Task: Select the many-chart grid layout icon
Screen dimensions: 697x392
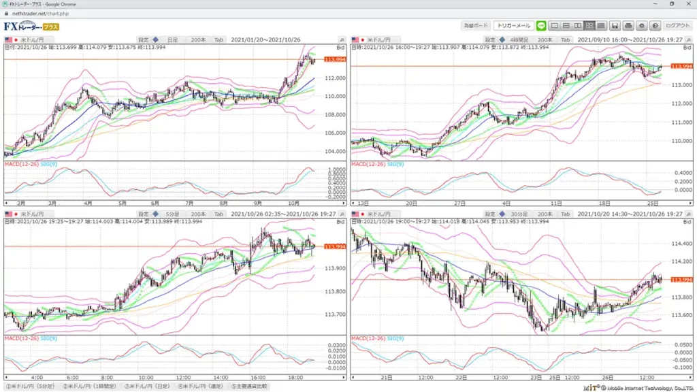Action: tap(601, 26)
